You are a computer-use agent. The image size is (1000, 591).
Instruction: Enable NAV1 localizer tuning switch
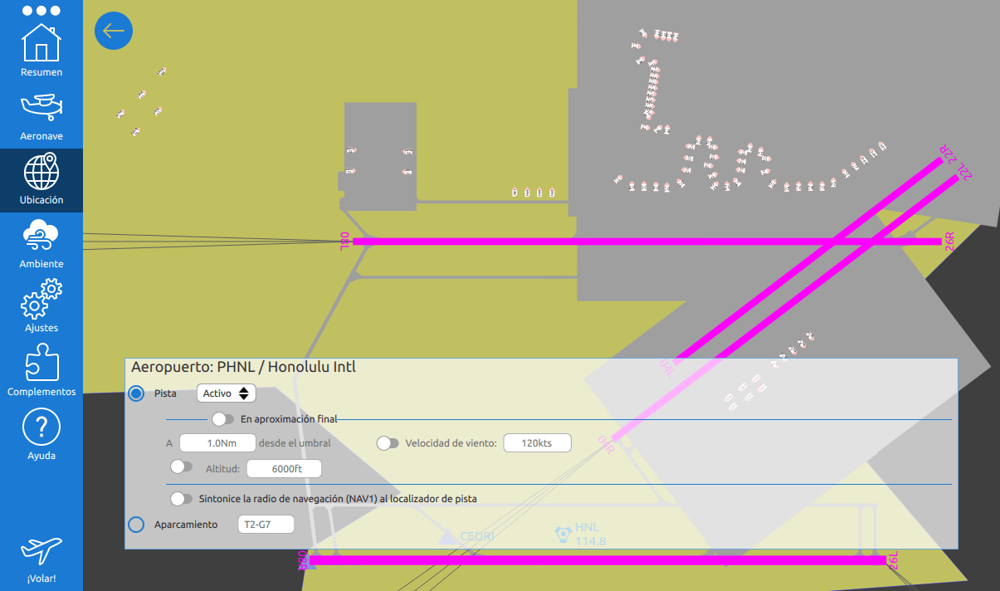[x=181, y=499]
